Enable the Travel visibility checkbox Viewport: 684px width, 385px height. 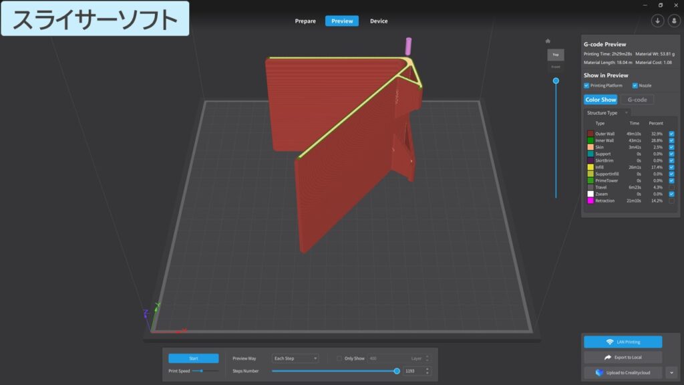click(x=671, y=187)
